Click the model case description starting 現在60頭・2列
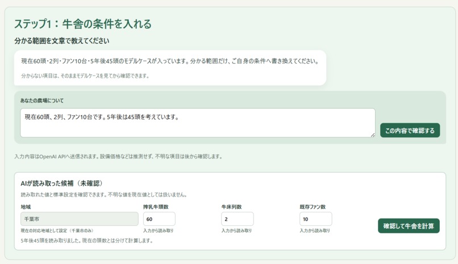 [170, 61]
